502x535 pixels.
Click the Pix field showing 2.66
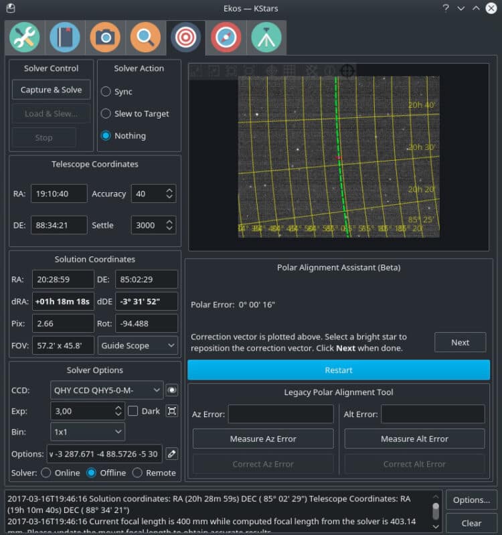[x=63, y=323]
